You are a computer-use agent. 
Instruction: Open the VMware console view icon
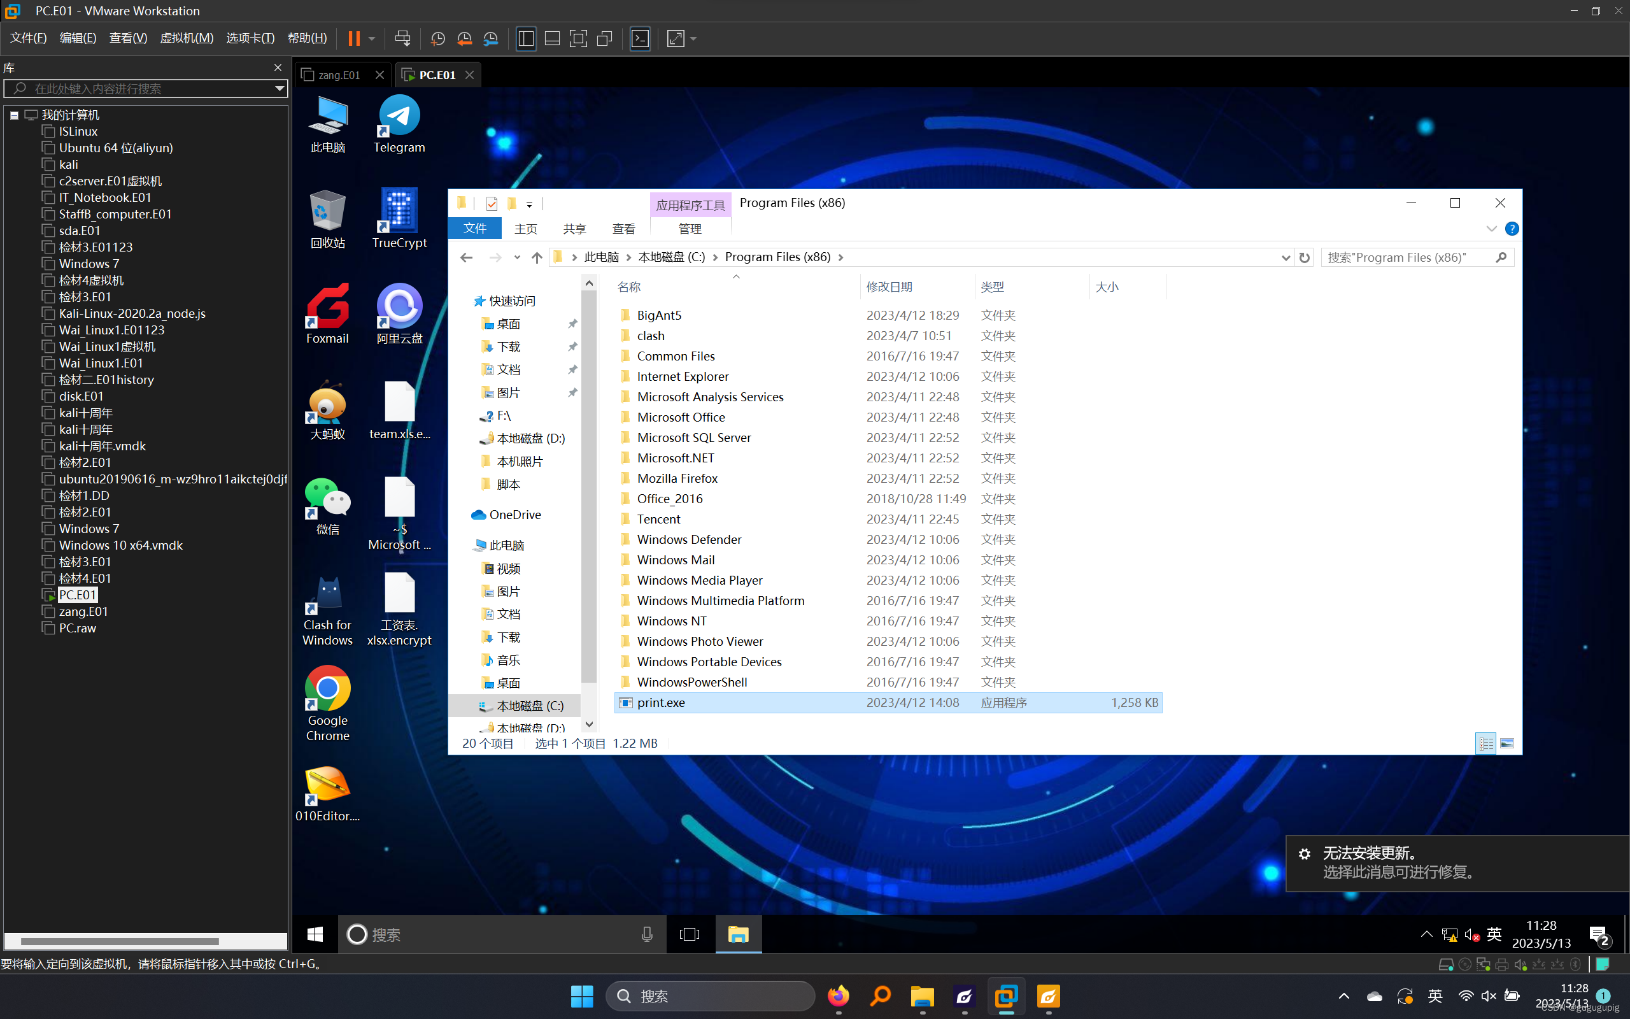pyautogui.click(x=640, y=38)
